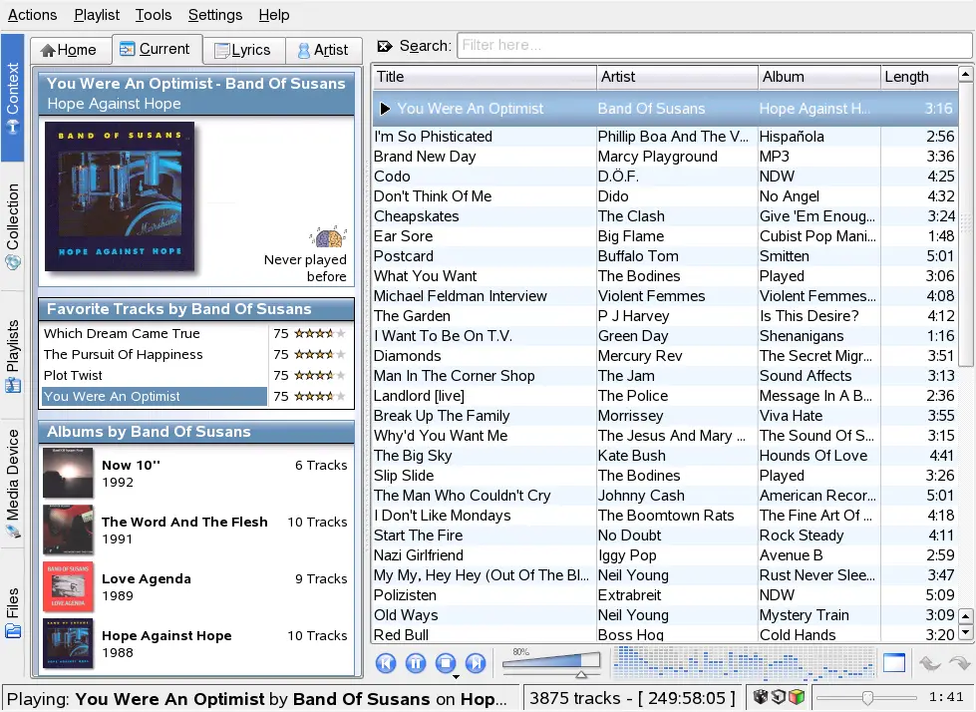The width and height of the screenshot is (976, 712).
Task: Click the brain icon above Never played before
Action: [328, 237]
